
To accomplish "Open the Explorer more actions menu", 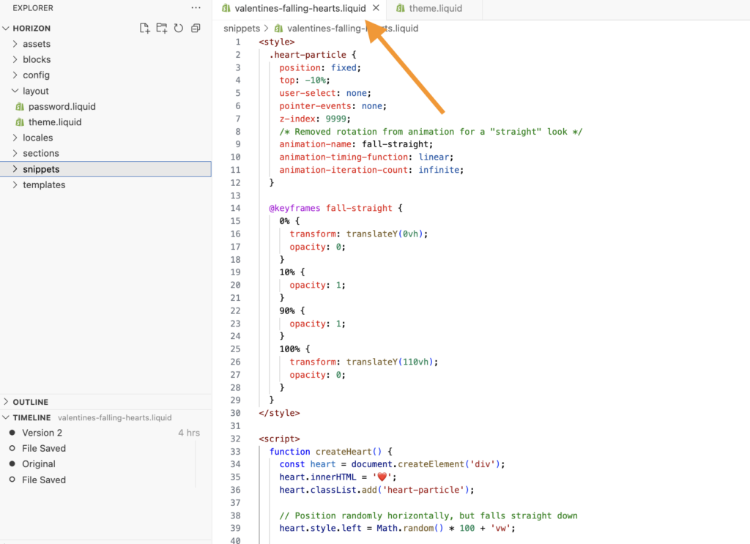I will pyautogui.click(x=196, y=7).
